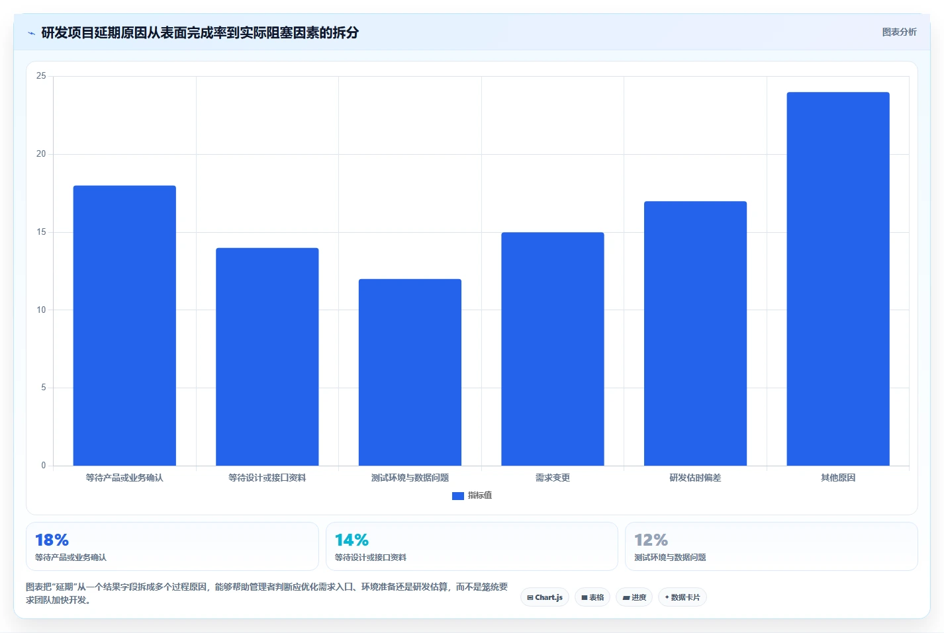This screenshot has height=633, width=944.
Task: Open the 12% data card
Action: [x=771, y=546]
